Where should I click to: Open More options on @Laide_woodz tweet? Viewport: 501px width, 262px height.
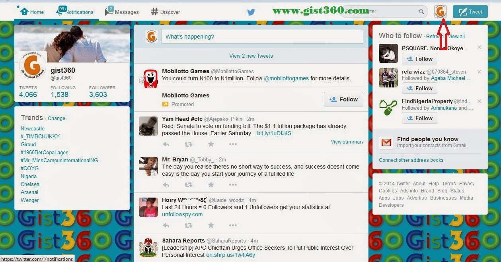pos(233,225)
